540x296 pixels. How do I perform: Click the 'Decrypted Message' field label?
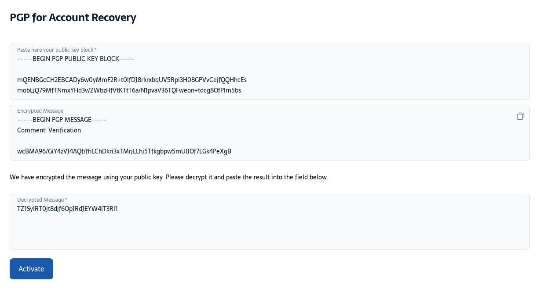point(41,200)
